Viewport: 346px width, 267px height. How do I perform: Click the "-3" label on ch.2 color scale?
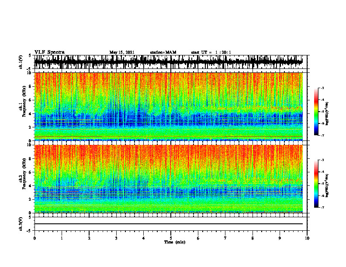tap(322, 160)
